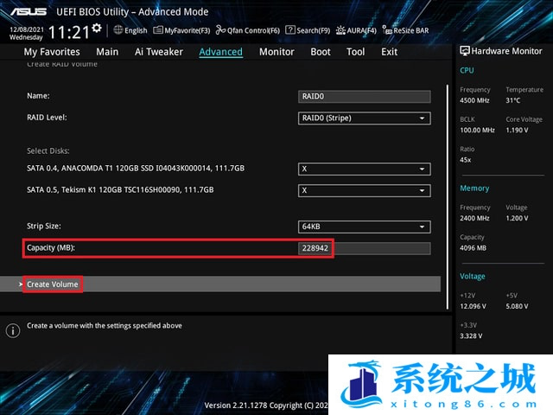The image size is (553, 415).
Task: Open ReSize BAR icon
Action: pos(387,30)
